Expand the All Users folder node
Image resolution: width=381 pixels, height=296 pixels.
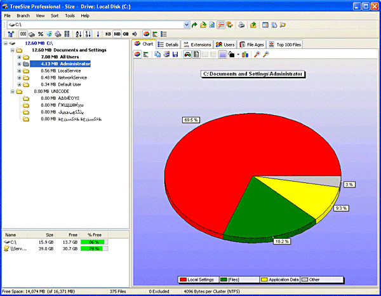click(19, 57)
